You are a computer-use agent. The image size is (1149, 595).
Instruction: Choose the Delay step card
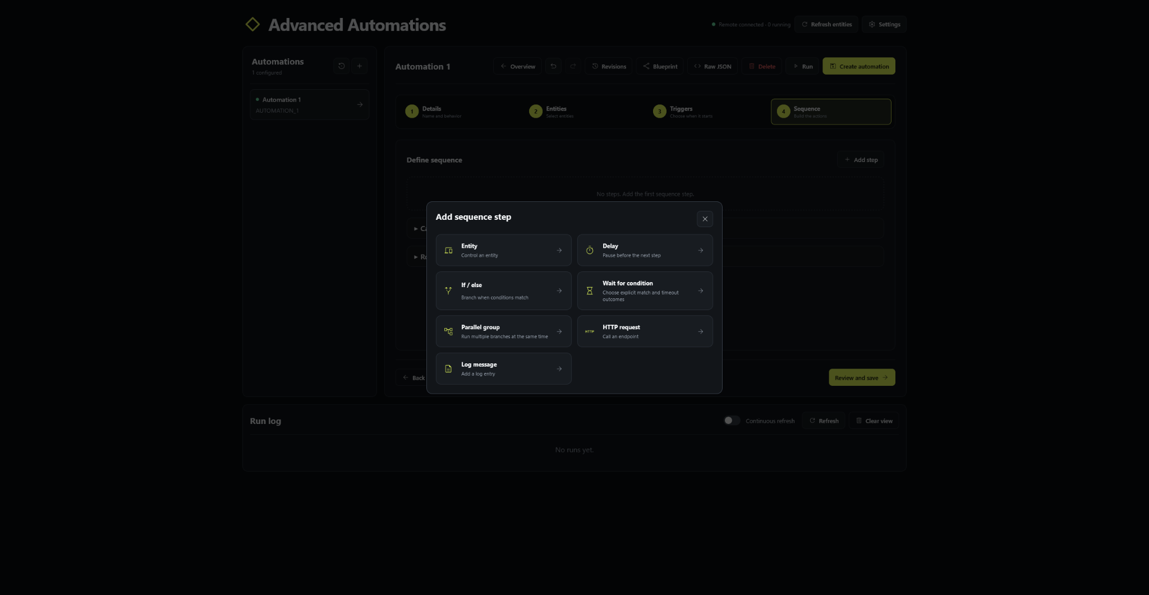point(645,250)
